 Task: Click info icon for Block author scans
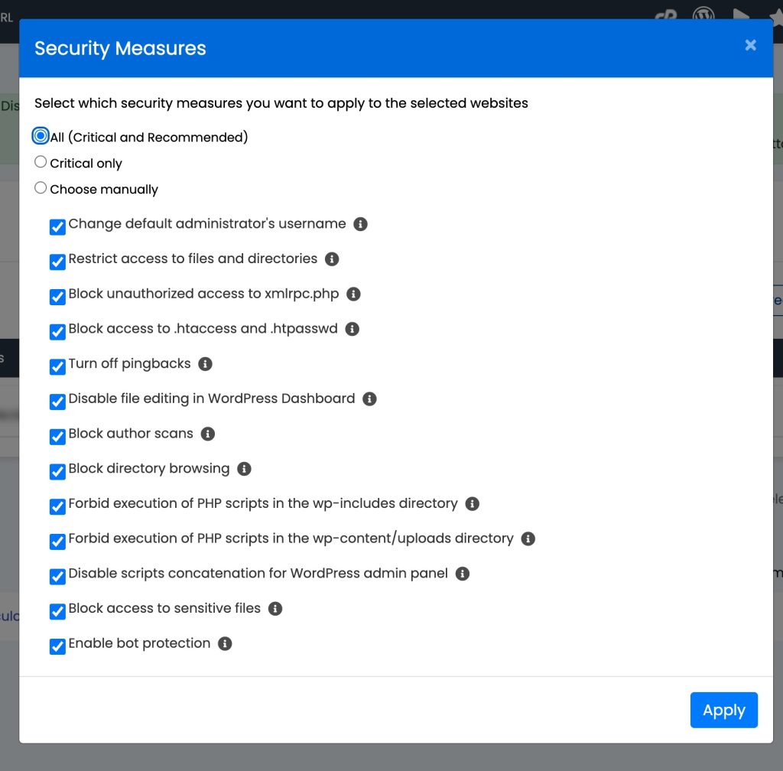click(x=207, y=434)
